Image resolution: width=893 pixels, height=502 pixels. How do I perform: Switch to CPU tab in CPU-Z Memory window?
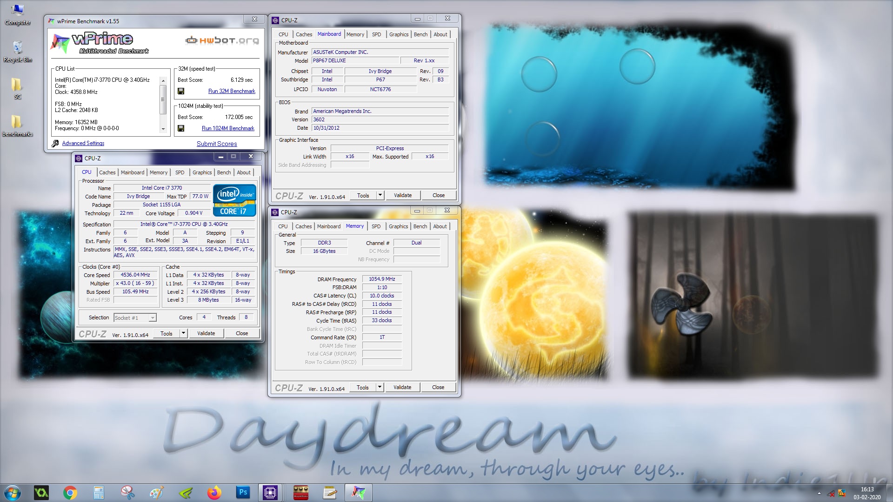pyautogui.click(x=283, y=226)
